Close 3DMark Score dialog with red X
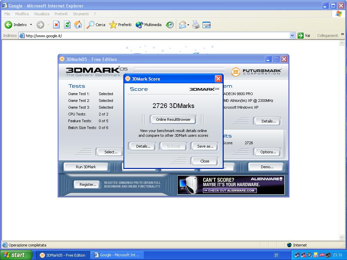This screenshot has width=347, height=260. click(218, 79)
